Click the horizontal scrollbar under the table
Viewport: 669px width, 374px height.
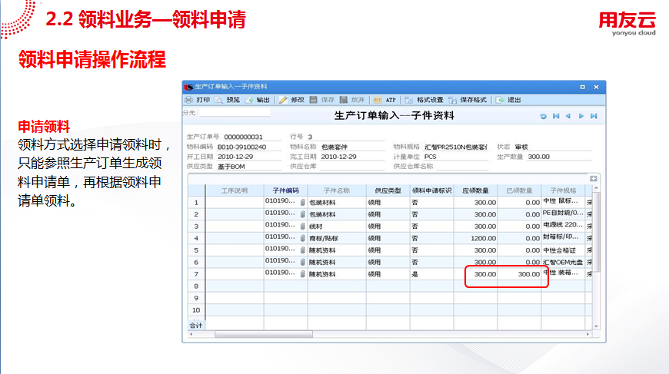[x=263, y=334]
